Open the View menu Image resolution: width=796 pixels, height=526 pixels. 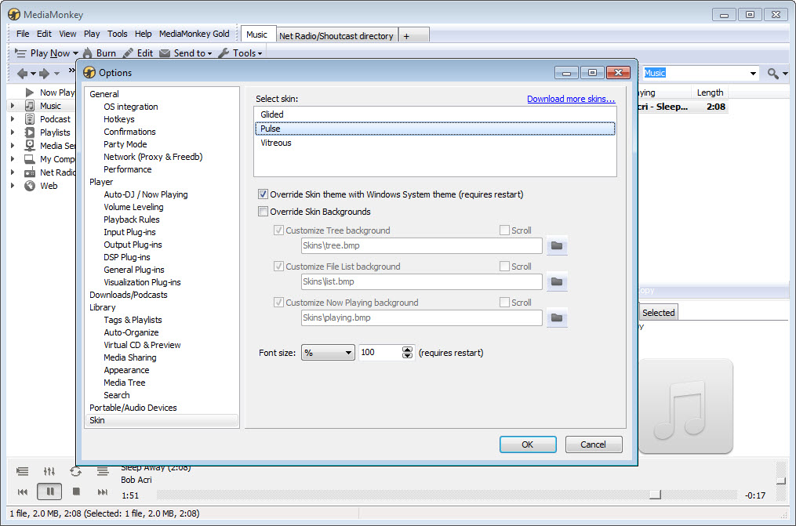pyautogui.click(x=67, y=34)
